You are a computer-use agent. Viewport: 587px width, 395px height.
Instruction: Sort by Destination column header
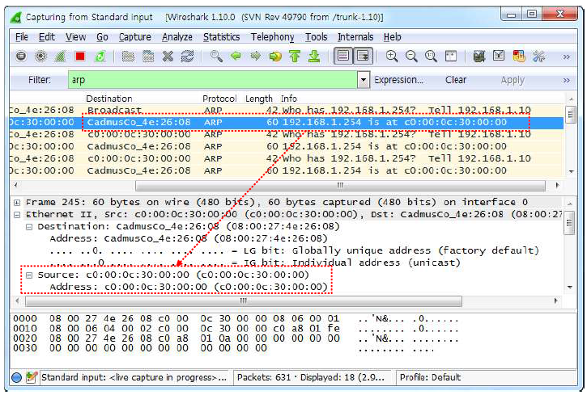click(109, 99)
